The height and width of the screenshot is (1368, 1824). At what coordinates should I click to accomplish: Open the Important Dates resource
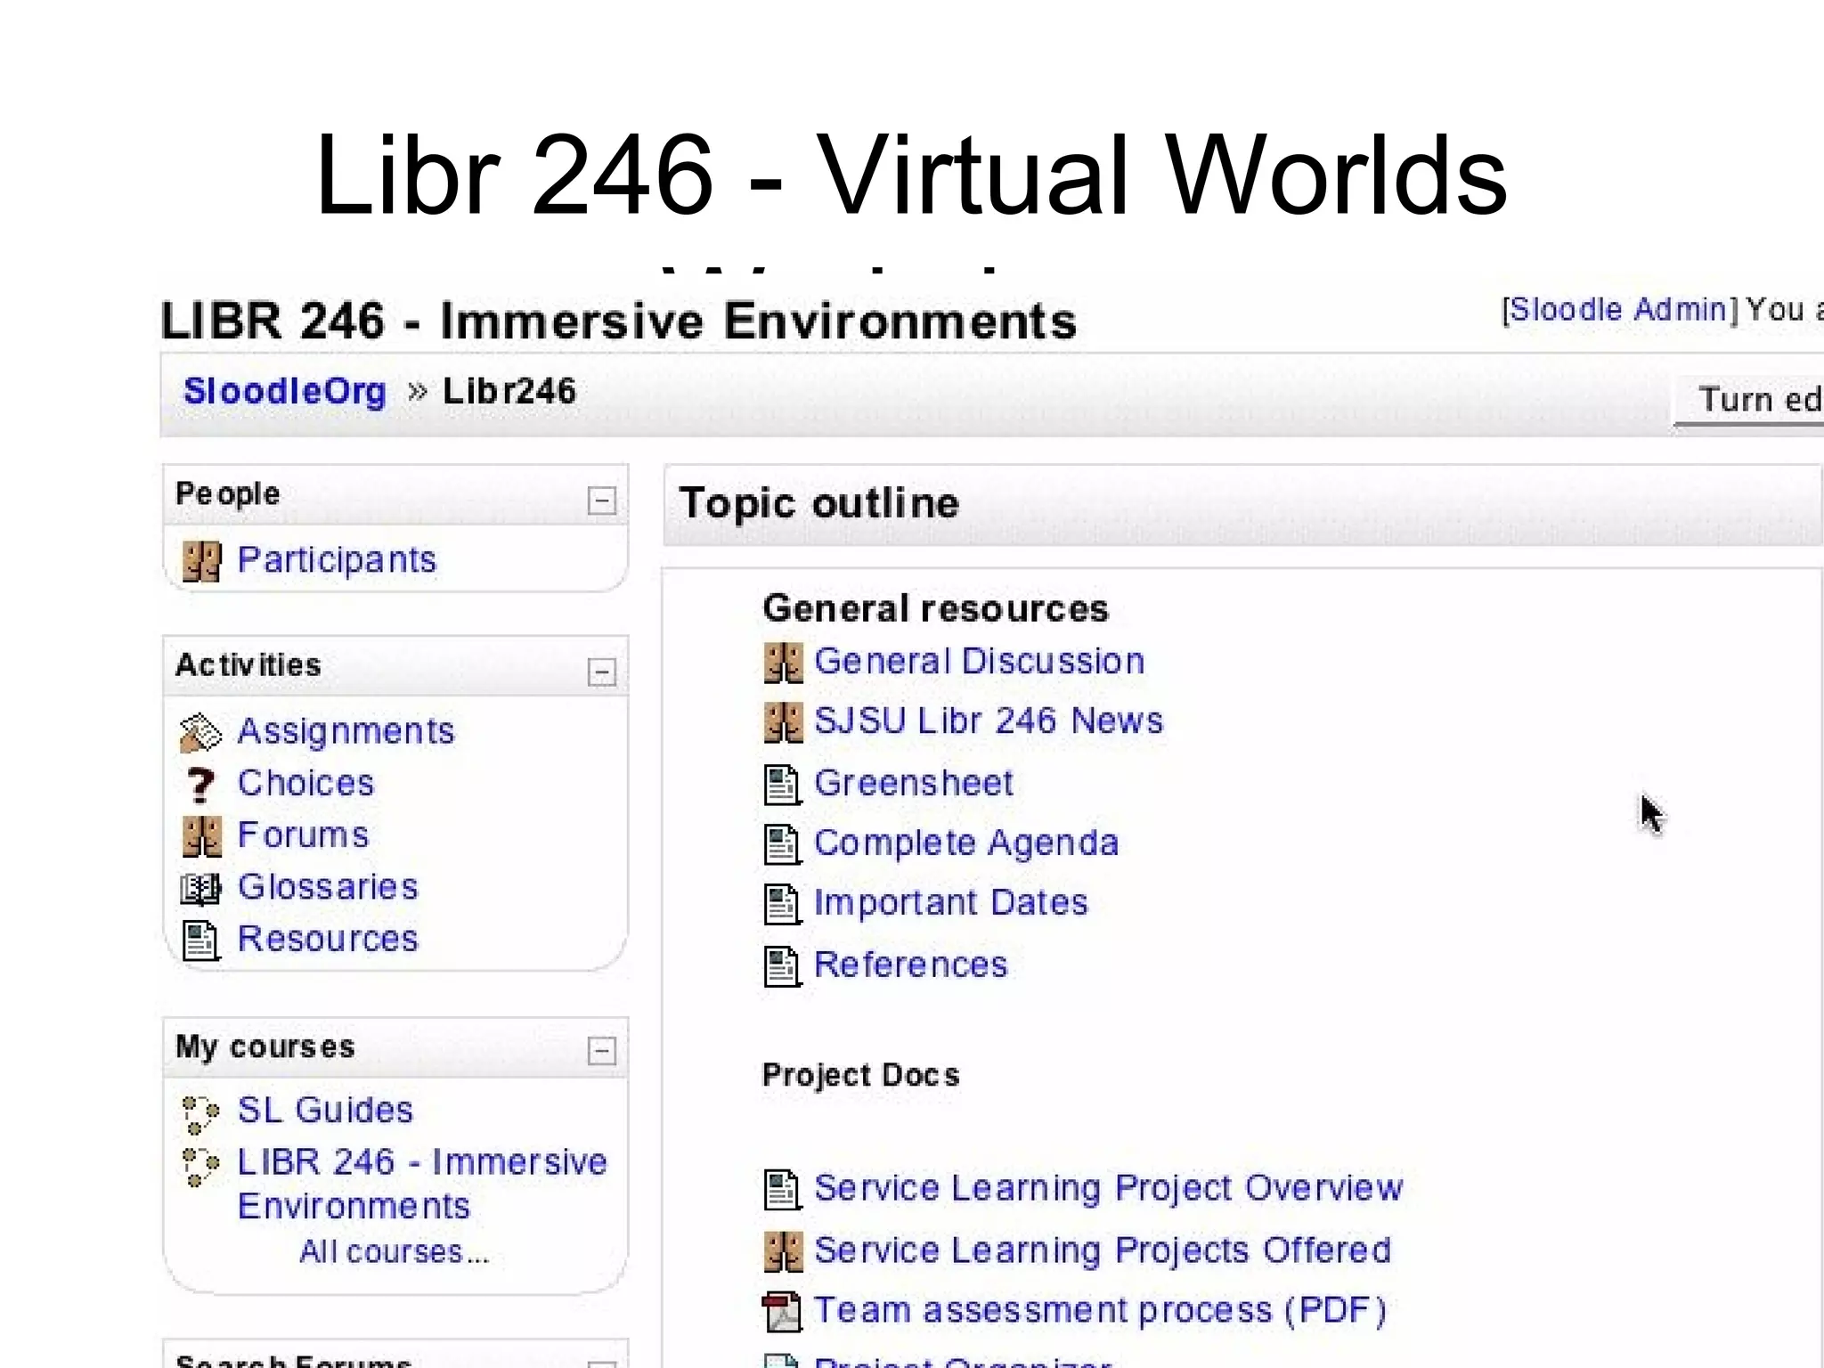point(951,903)
